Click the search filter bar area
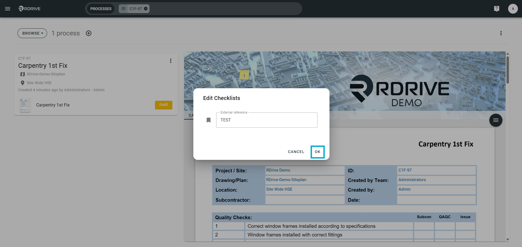 tap(193, 9)
